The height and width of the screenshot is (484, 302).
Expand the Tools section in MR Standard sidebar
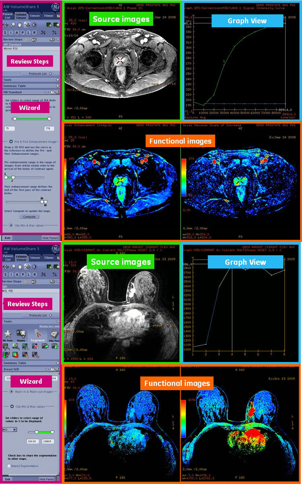click(x=58, y=80)
